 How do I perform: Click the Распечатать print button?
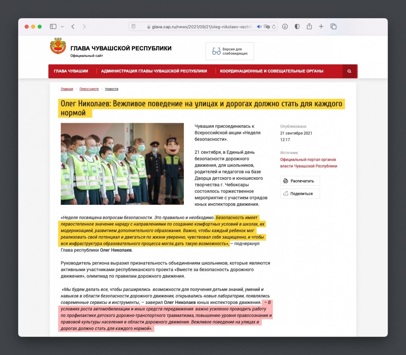click(x=300, y=181)
